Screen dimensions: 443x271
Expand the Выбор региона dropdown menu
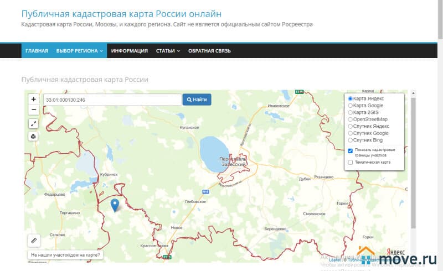[80, 51]
